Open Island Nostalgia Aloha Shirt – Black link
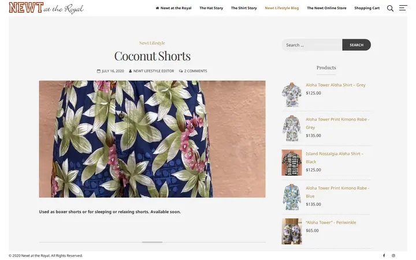416x260 pixels. click(335, 158)
